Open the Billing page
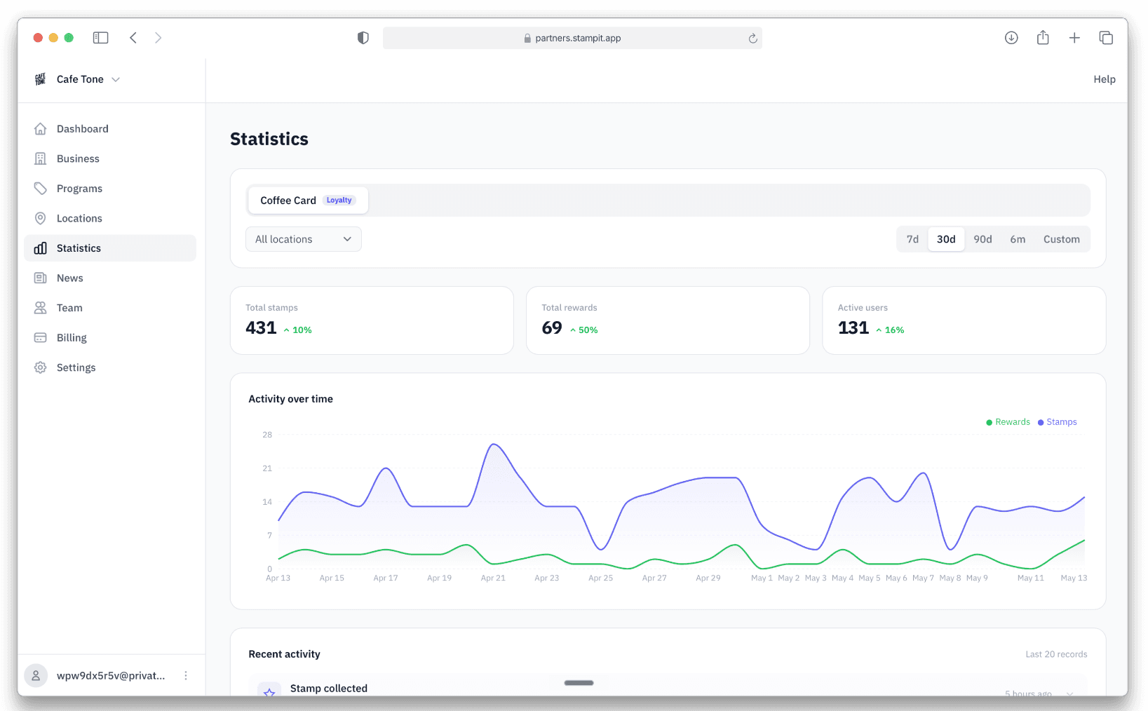The image size is (1148, 711). tap(110, 337)
